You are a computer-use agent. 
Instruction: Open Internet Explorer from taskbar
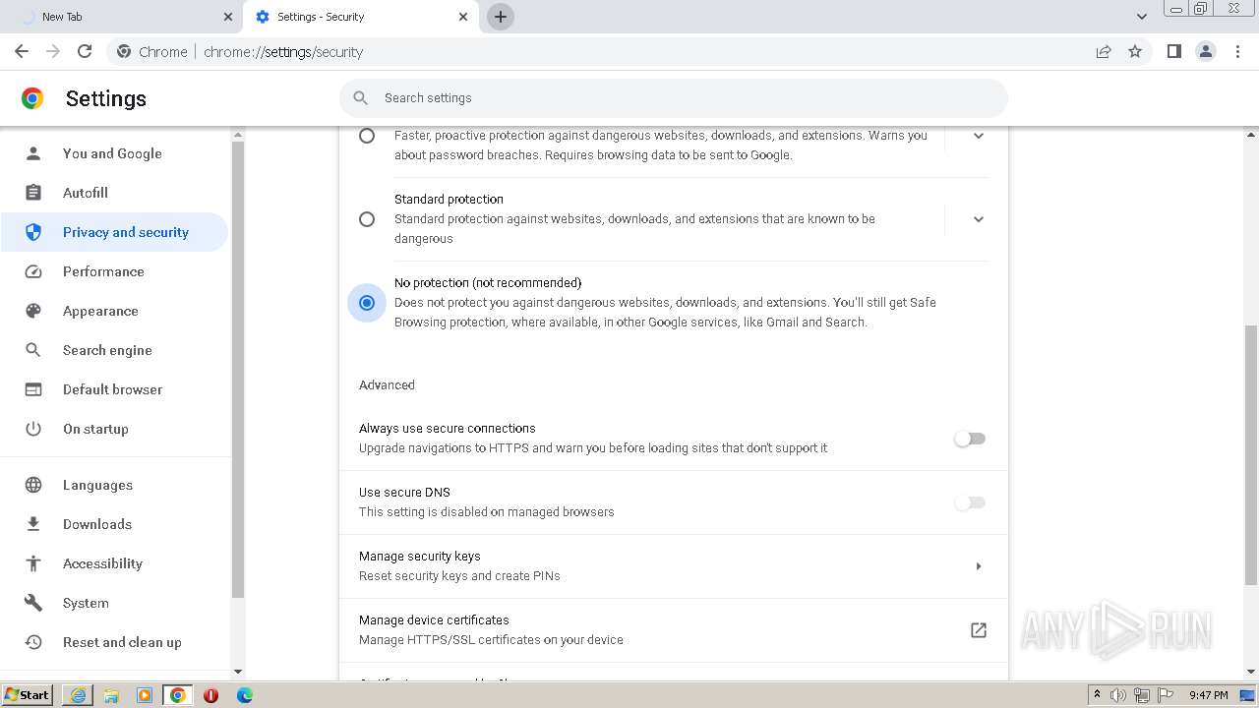coord(78,695)
